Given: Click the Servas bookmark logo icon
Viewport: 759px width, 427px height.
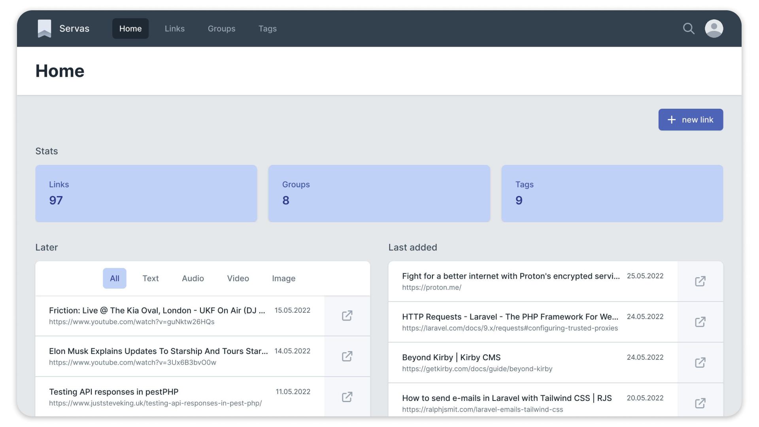Looking at the screenshot, I should coord(44,28).
